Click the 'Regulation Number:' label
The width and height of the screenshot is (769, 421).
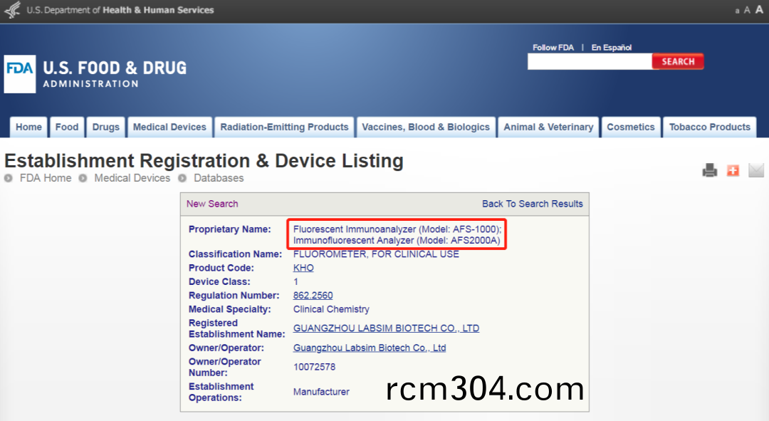coord(234,296)
